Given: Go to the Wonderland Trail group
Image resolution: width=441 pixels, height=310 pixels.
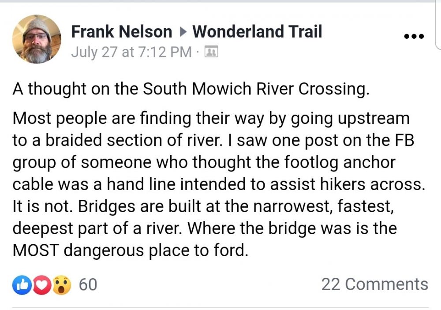Looking at the screenshot, I should point(257,32).
